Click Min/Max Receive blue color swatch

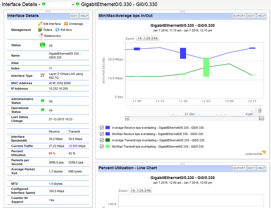[x=108, y=134]
